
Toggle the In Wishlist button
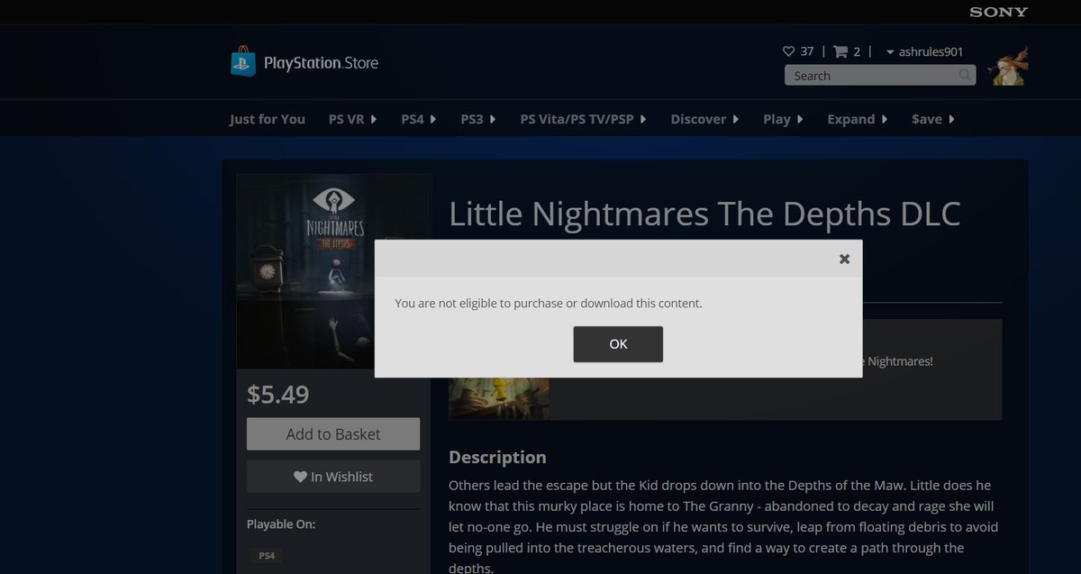(x=333, y=477)
